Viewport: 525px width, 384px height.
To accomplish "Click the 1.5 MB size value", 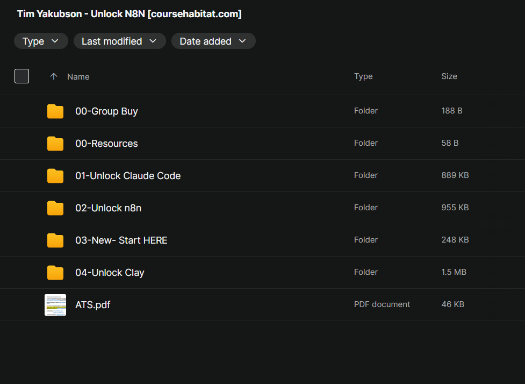I will [454, 272].
